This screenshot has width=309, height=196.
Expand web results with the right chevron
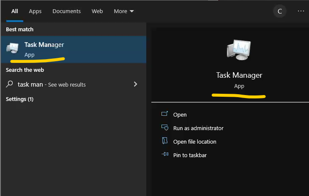tap(135, 84)
